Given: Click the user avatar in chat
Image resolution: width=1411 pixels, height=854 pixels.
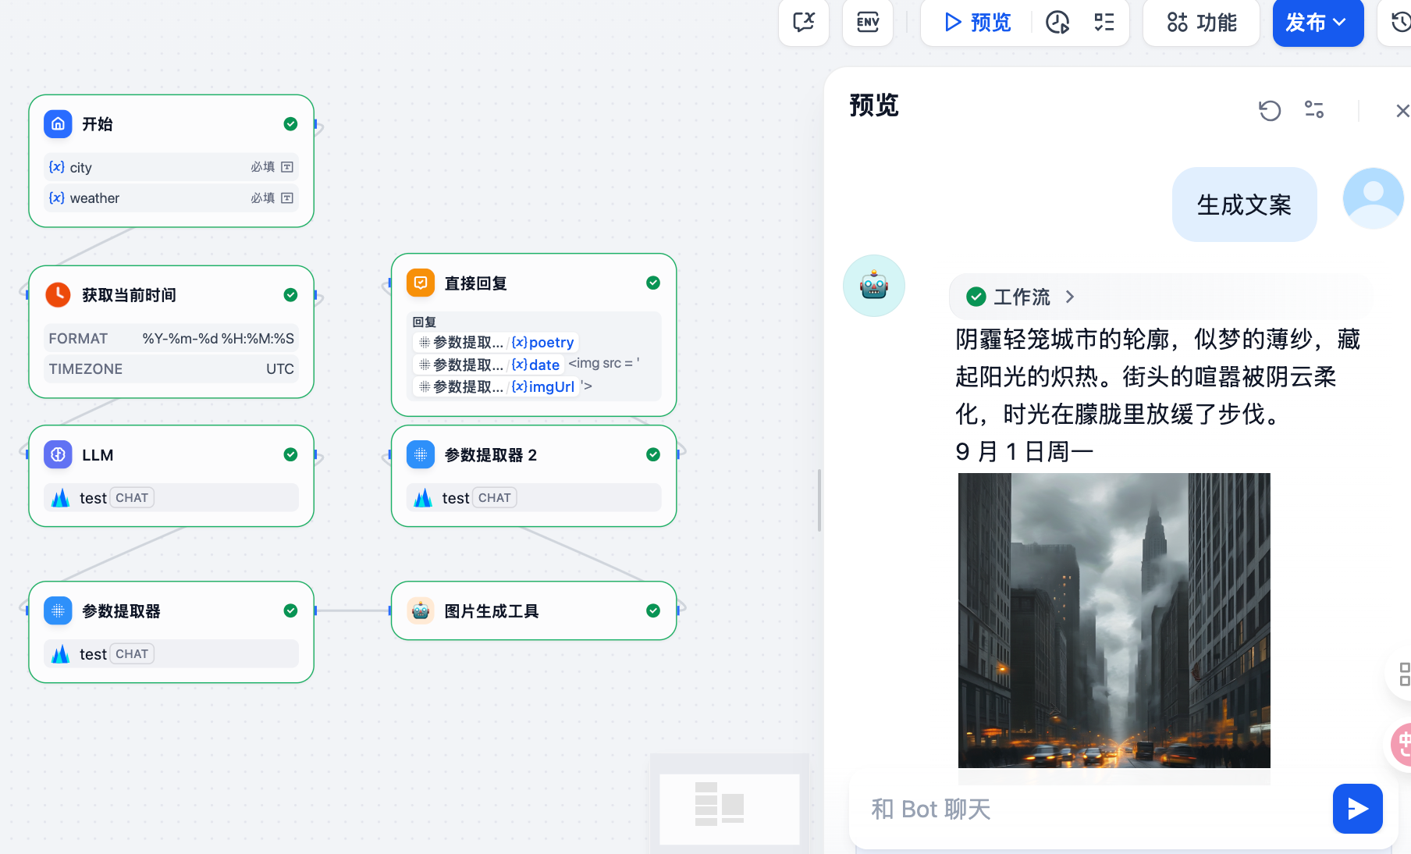Looking at the screenshot, I should tap(1373, 198).
